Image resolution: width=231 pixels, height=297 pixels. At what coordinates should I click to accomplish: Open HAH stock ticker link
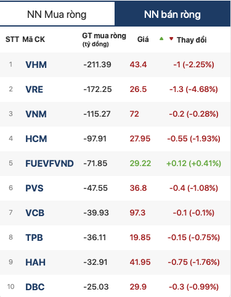coord(35,262)
